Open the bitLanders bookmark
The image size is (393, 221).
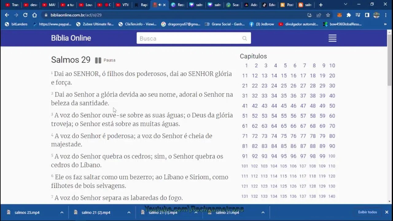point(16,24)
